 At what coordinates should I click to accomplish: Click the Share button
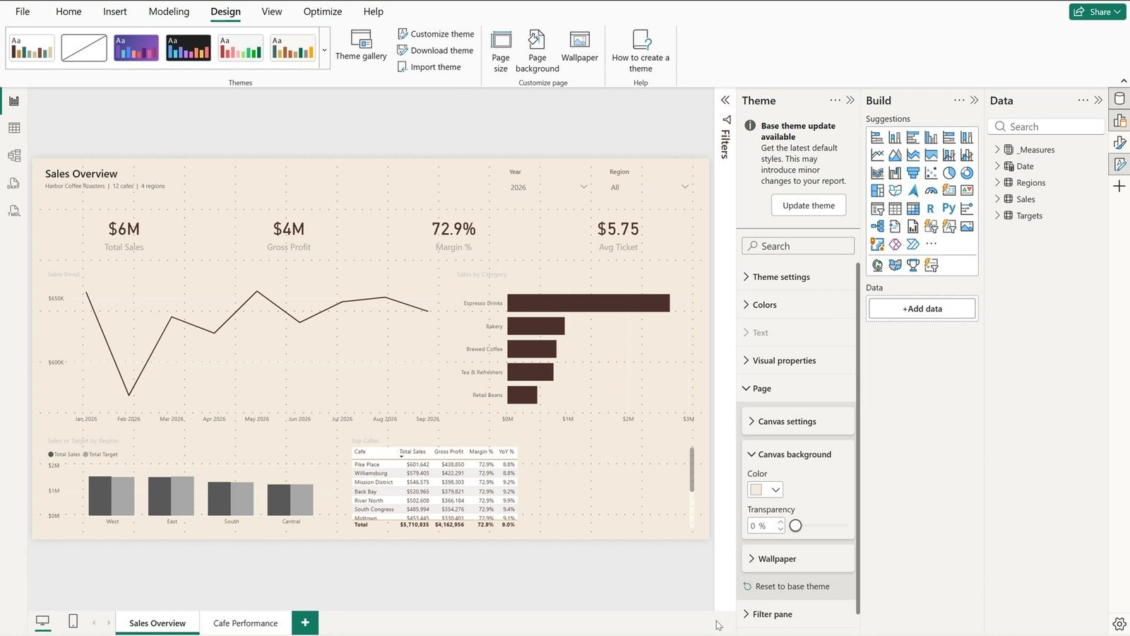pos(1098,11)
